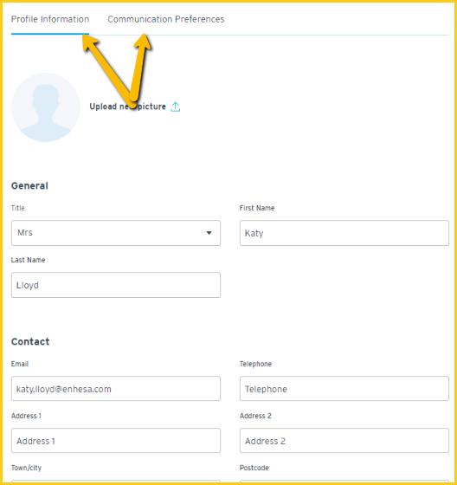Click the Contact section heading

[30, 341]
